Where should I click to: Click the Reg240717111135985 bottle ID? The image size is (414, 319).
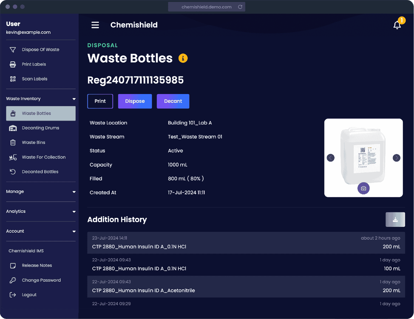[x=135, y=80]
